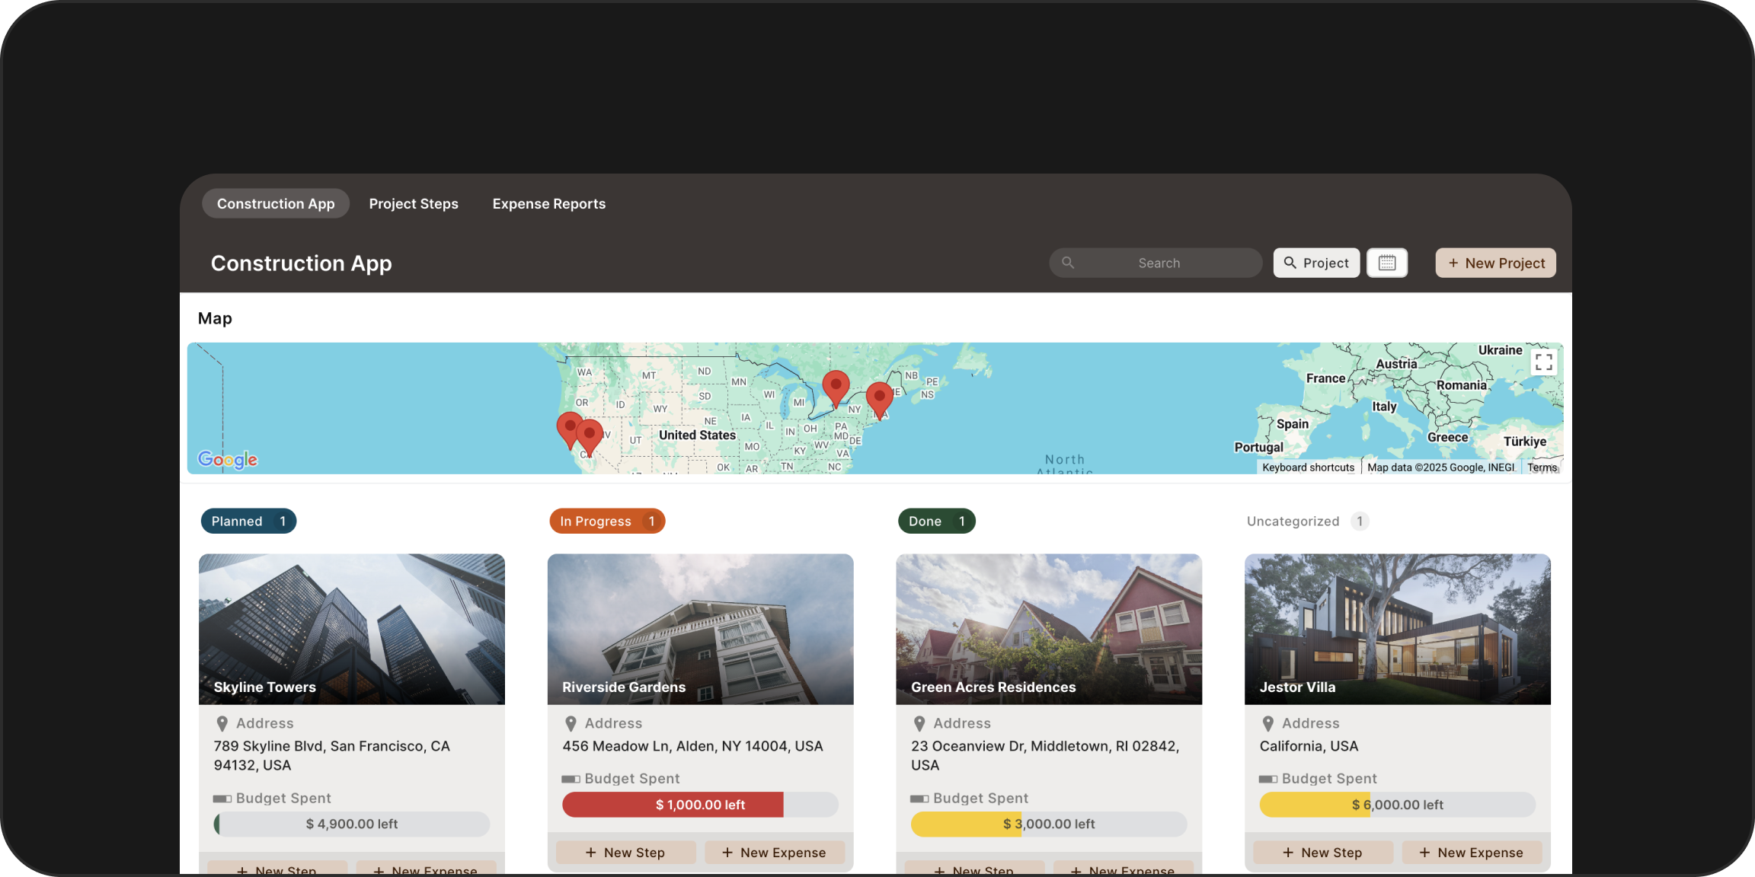This screenshot has height=877, width=1755.
Task: Toggle the In Progress status filter
Action: pos(607,521)
